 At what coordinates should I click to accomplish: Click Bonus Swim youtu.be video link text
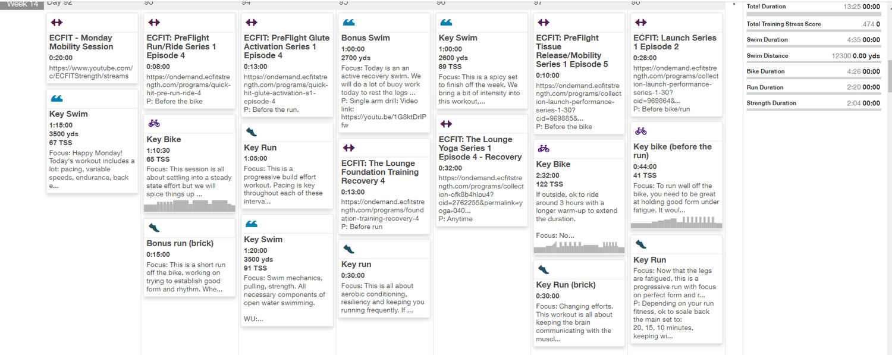[x=384, y=121]
